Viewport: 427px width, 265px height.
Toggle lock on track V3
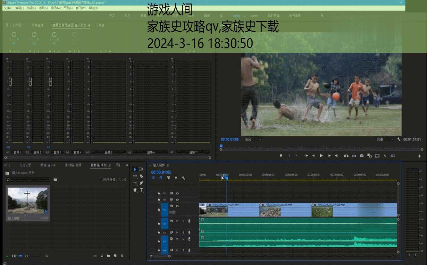pyautogui.click(x=159, y=193)
